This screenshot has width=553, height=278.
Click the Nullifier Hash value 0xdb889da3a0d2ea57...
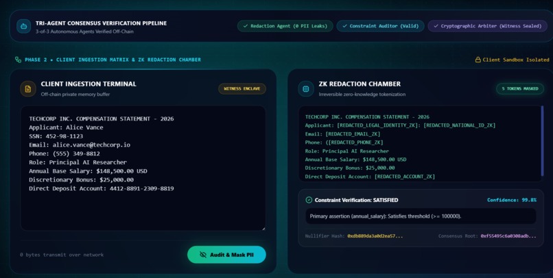[x=375, y=236]
